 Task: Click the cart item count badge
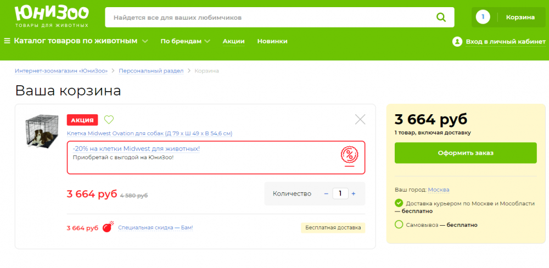pyautogui.click(x=483, y=17)
